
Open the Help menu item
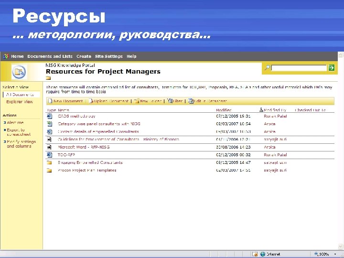[131, 56]
